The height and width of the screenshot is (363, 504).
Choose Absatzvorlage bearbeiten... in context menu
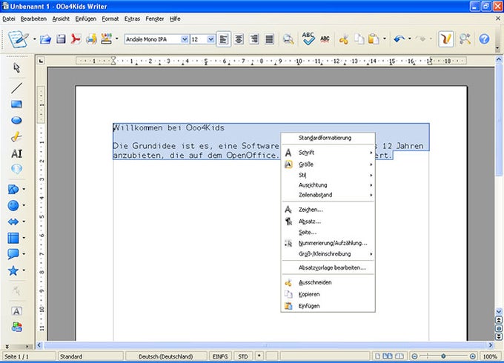[x=328, y=267]
